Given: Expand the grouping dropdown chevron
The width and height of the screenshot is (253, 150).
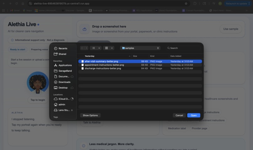Looking at the screenshot, I should pos(112,48).
